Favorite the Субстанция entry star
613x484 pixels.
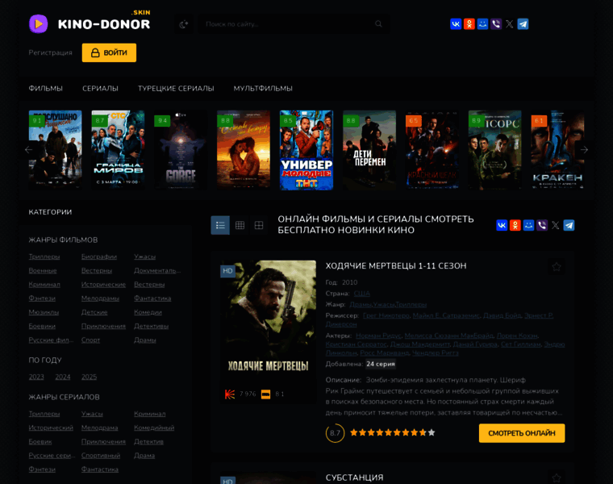(x=557, y=478)
